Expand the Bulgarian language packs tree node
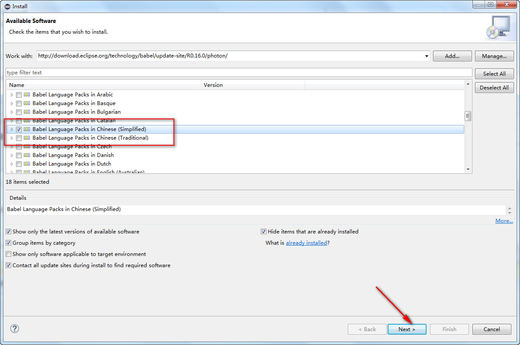This screenshot has width=520, height=345. (12, 112)
